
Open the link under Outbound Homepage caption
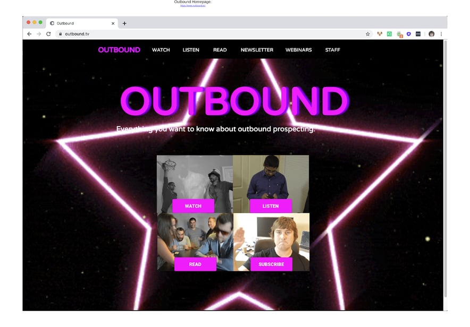193,5
